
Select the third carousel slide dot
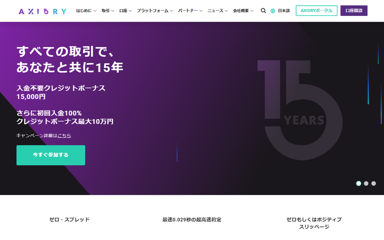[374, 183]
